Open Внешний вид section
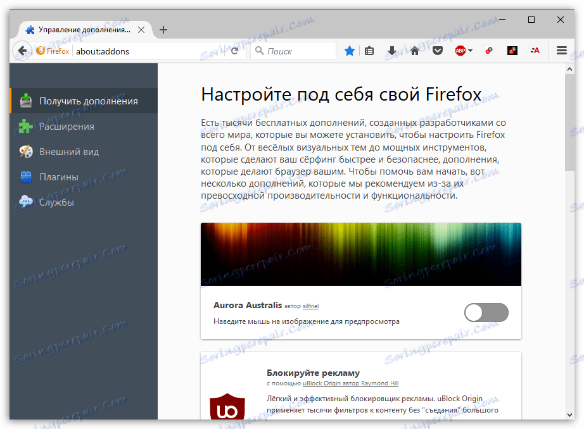This screenshot has width=584, height=429. tap(84, 152)
